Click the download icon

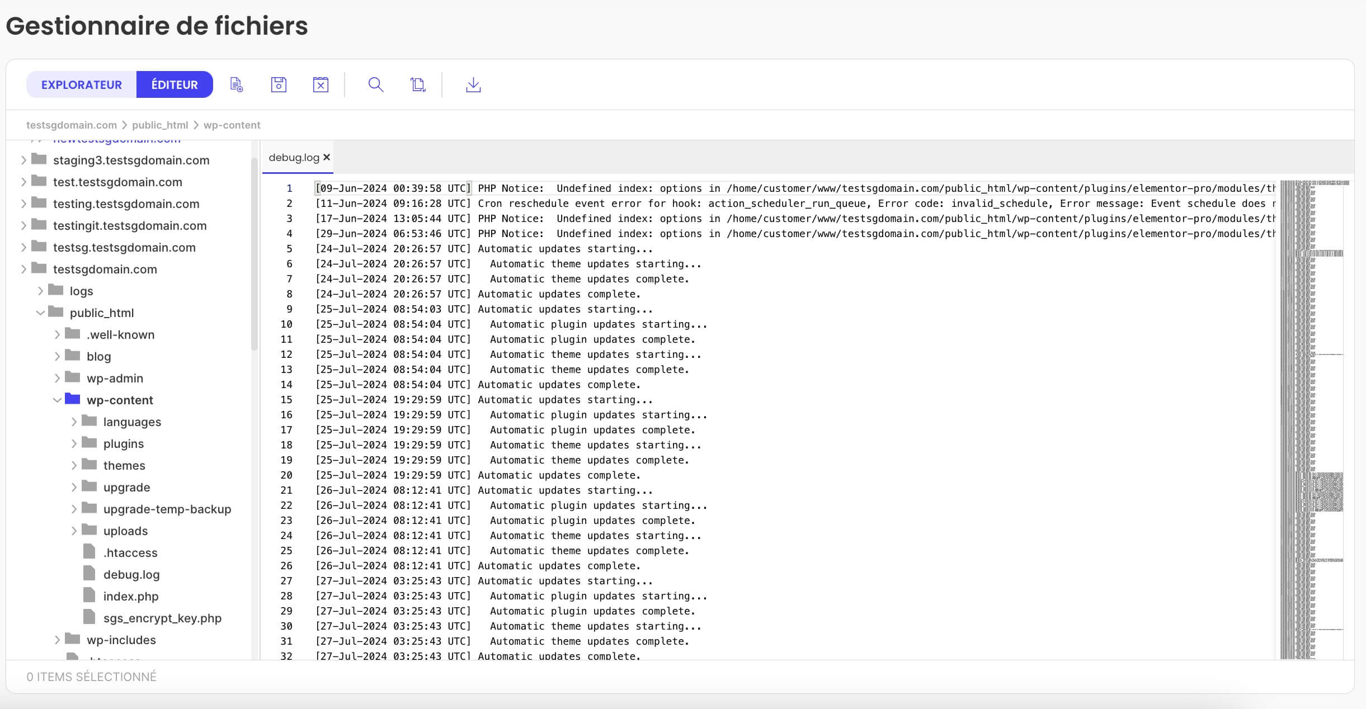coord(473,84)
